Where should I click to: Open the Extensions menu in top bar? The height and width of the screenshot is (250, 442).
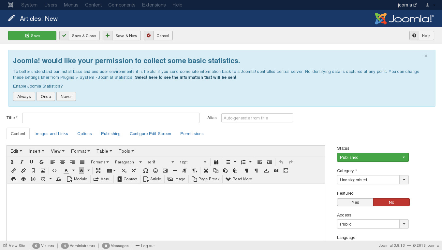point(154,5)
